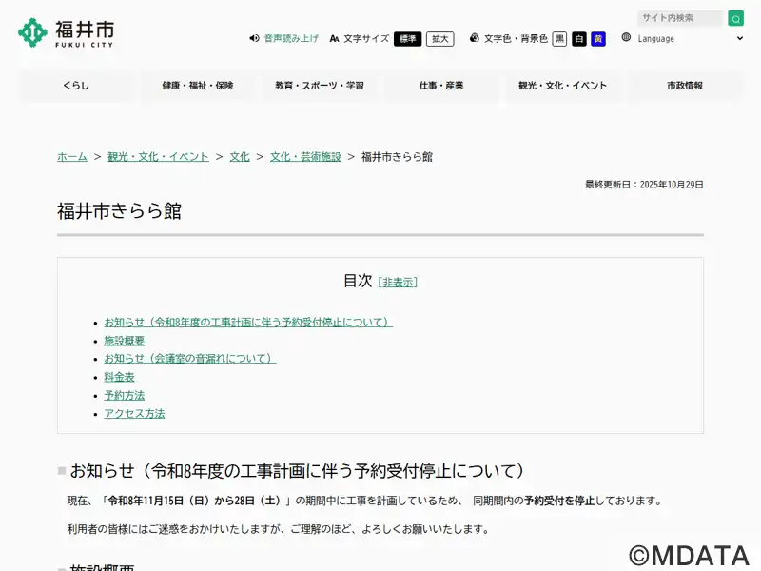This screenshot has width=761, height=571.
Task: Select the 黒 (black) color scheme
Action: click(x=559, y=39)
